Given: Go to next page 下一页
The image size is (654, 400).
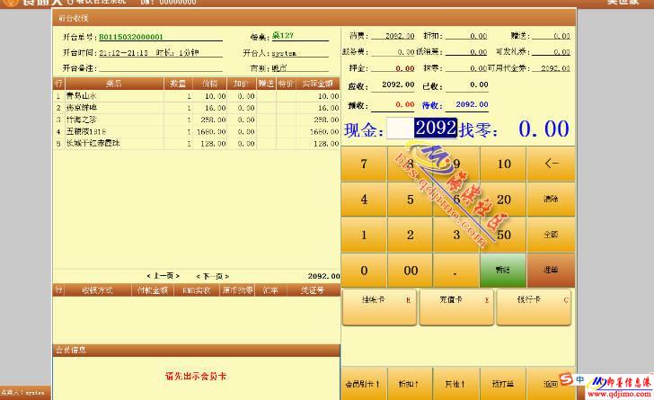Looking at the screenshot, I should tap(212, 276).
